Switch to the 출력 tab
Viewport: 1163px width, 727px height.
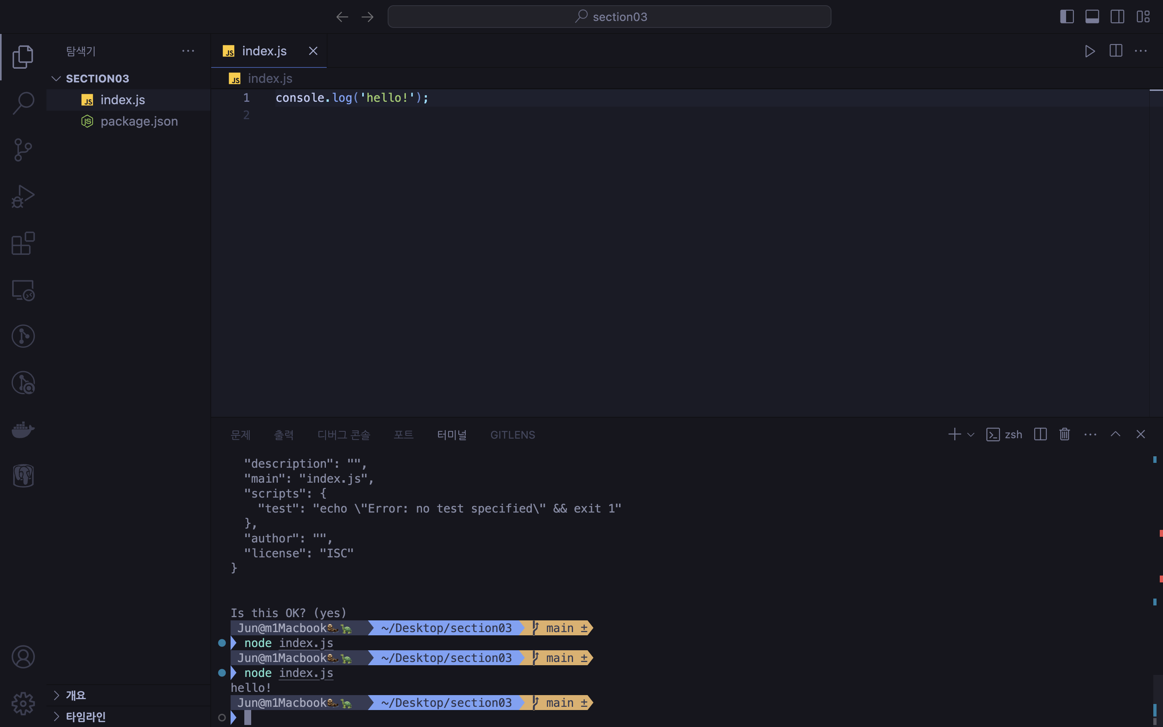click(284, 434)
